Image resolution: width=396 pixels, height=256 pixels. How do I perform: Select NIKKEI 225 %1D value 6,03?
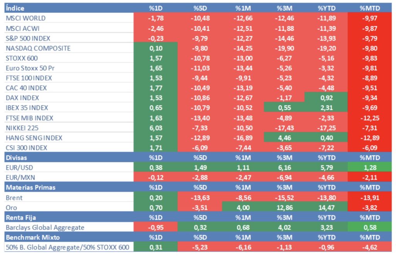156,128
